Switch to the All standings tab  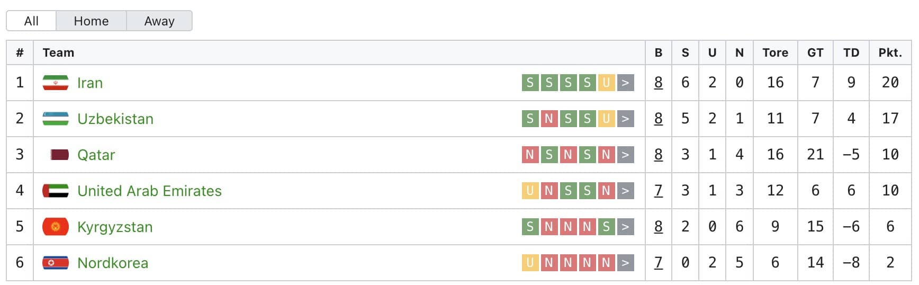[x=31, y=21]
